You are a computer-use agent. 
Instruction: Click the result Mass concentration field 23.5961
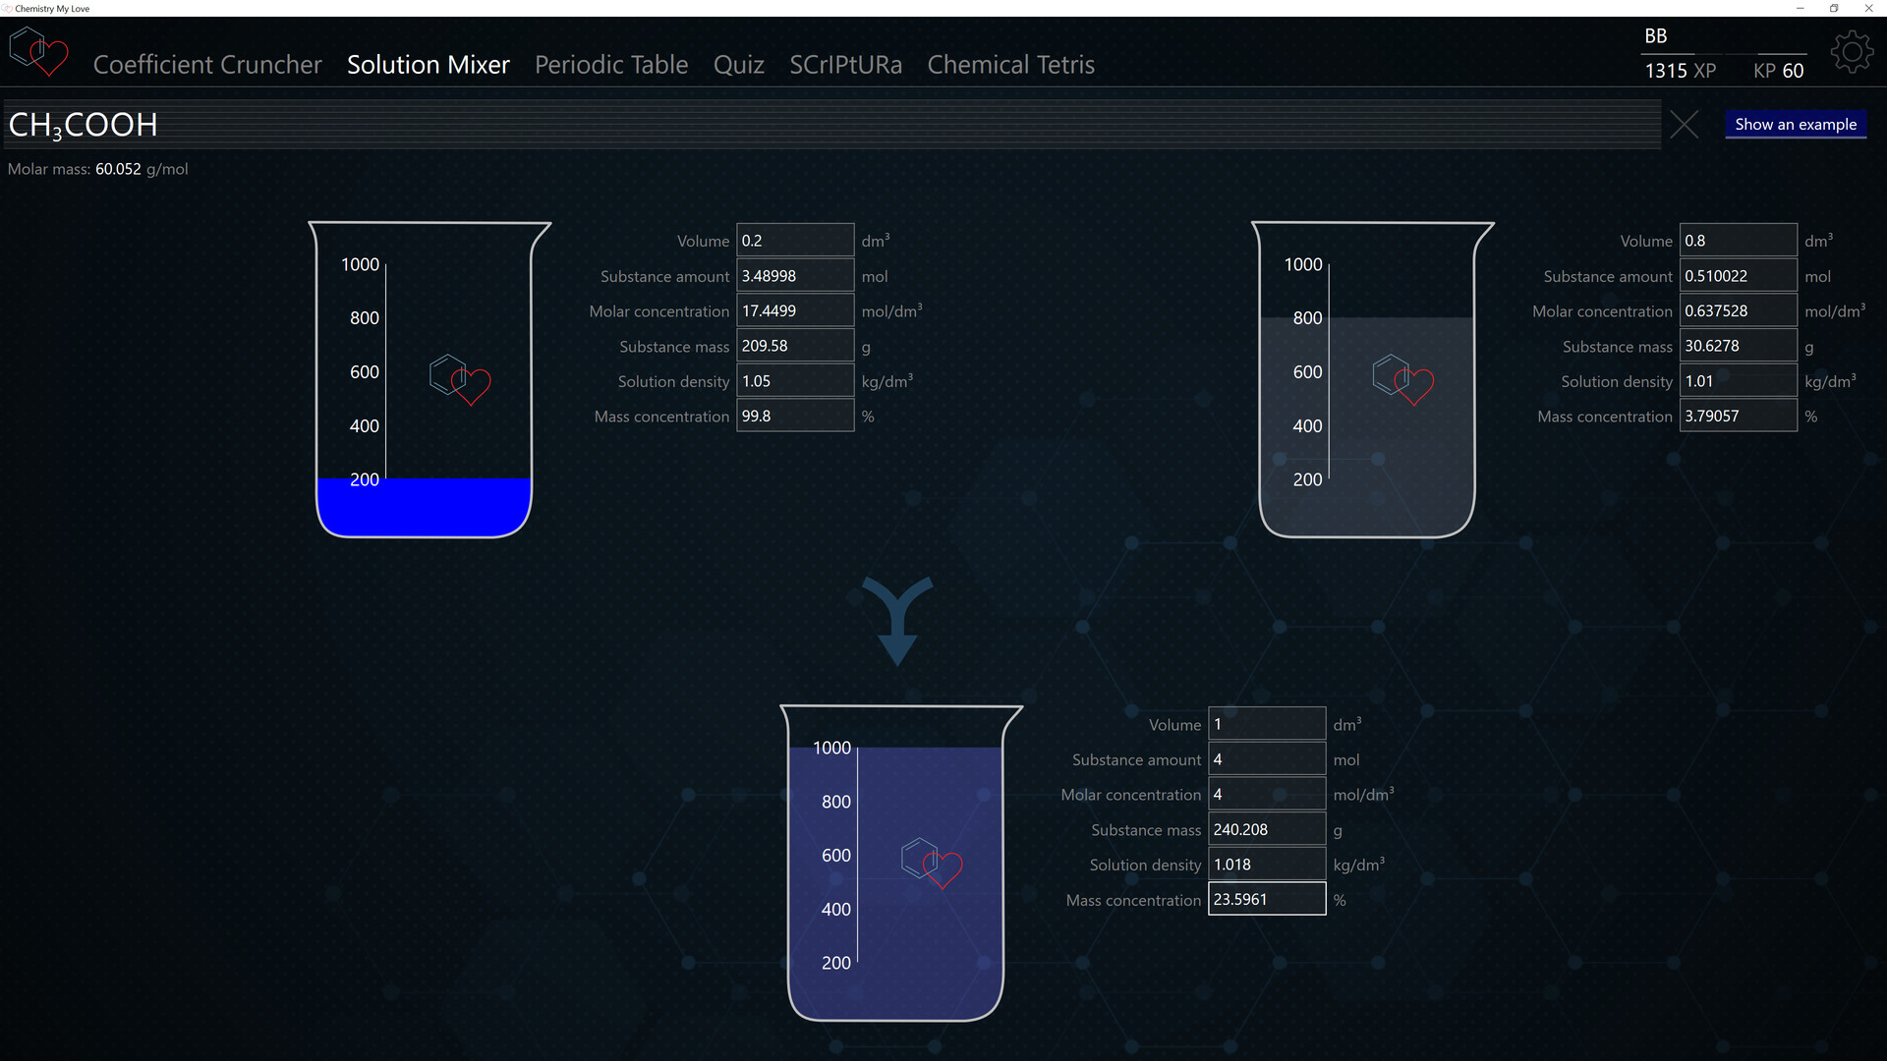[x=1267, y=899]
